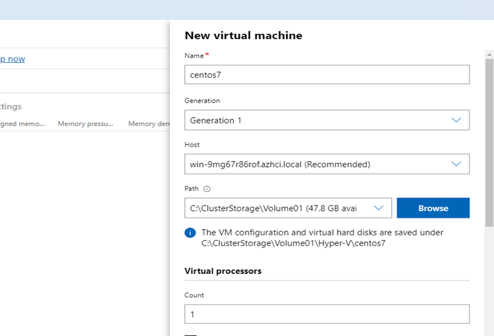The image size is (494, 336).
Task: Click the Path info circle icon
Action: tap(207, 189)
